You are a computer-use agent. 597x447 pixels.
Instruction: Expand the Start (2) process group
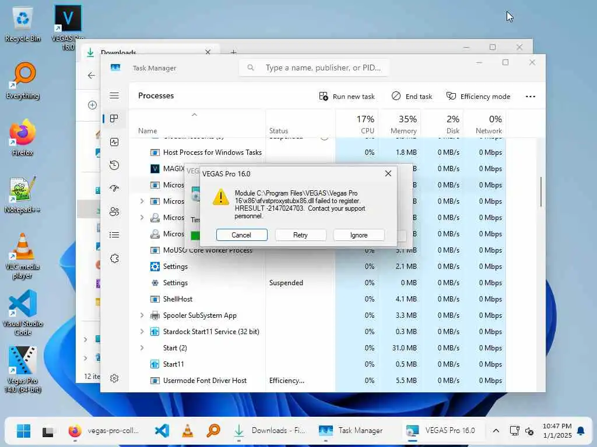[142, 348]
